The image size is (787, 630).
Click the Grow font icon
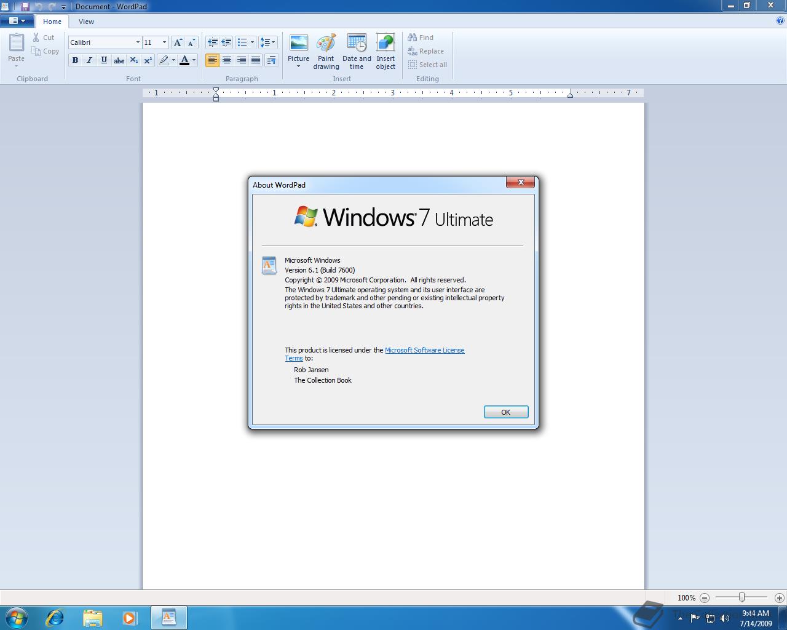click(178, 42)
